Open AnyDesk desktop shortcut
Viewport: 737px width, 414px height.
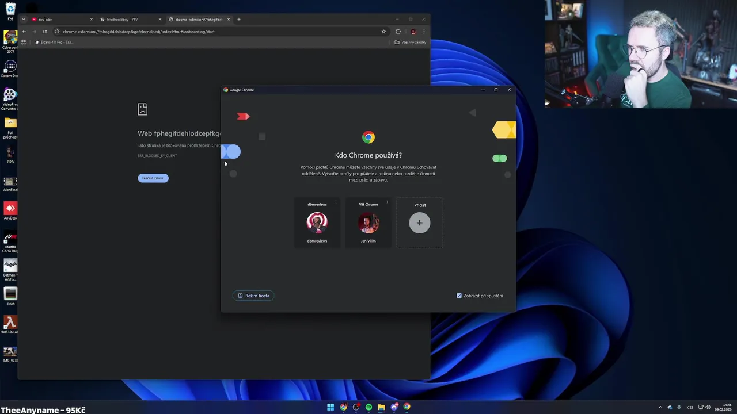10,211
